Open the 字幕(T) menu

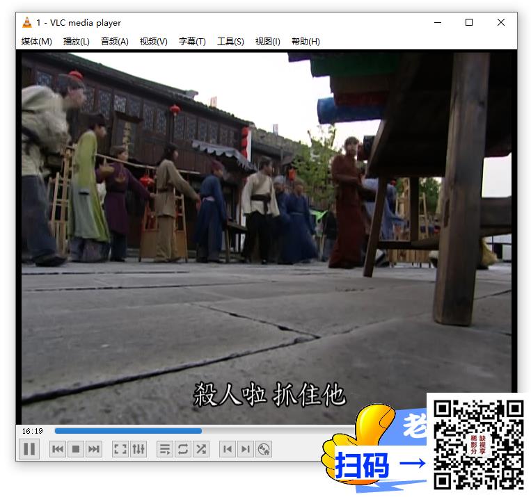192,41
